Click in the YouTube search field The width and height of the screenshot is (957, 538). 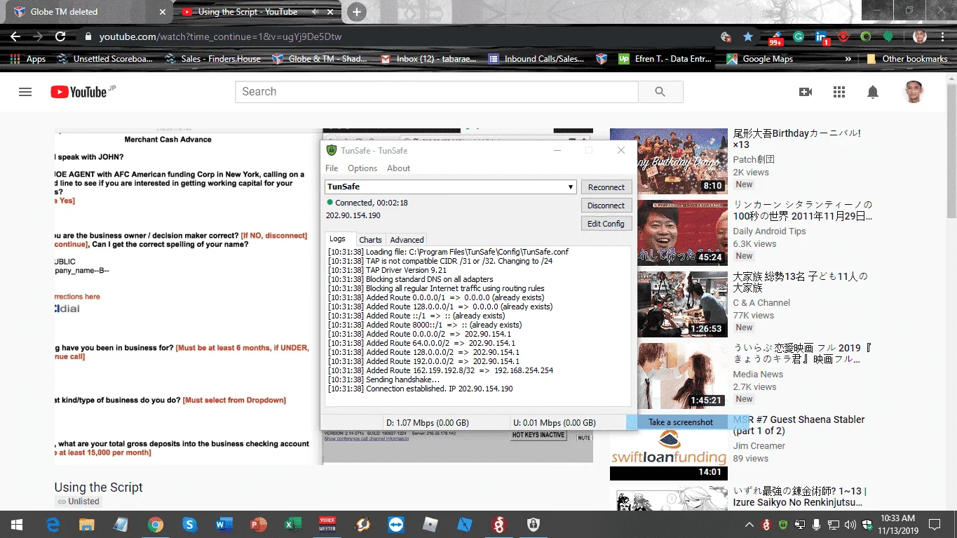tap(437, 92)
